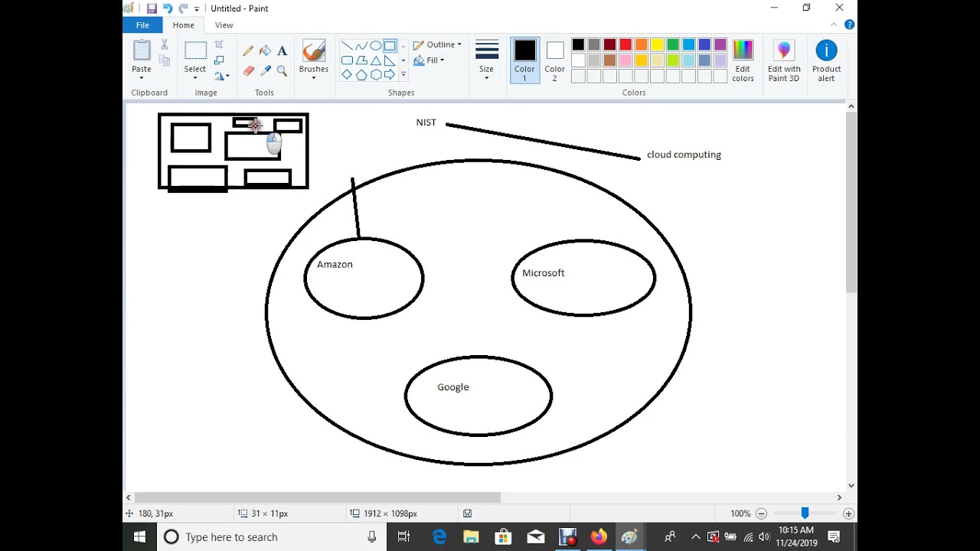The image size is (980, 551).
Task: Choose the Polygon shape
Action: [x=361, y=60]
